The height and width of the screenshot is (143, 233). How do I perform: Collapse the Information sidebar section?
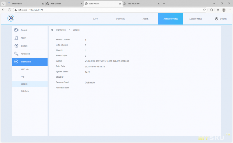tap(30, 62)
